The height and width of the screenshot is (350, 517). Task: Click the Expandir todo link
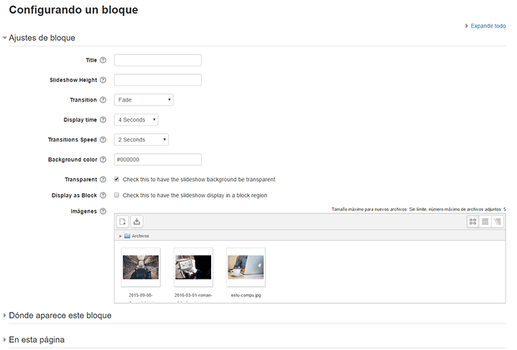[488, 26]
